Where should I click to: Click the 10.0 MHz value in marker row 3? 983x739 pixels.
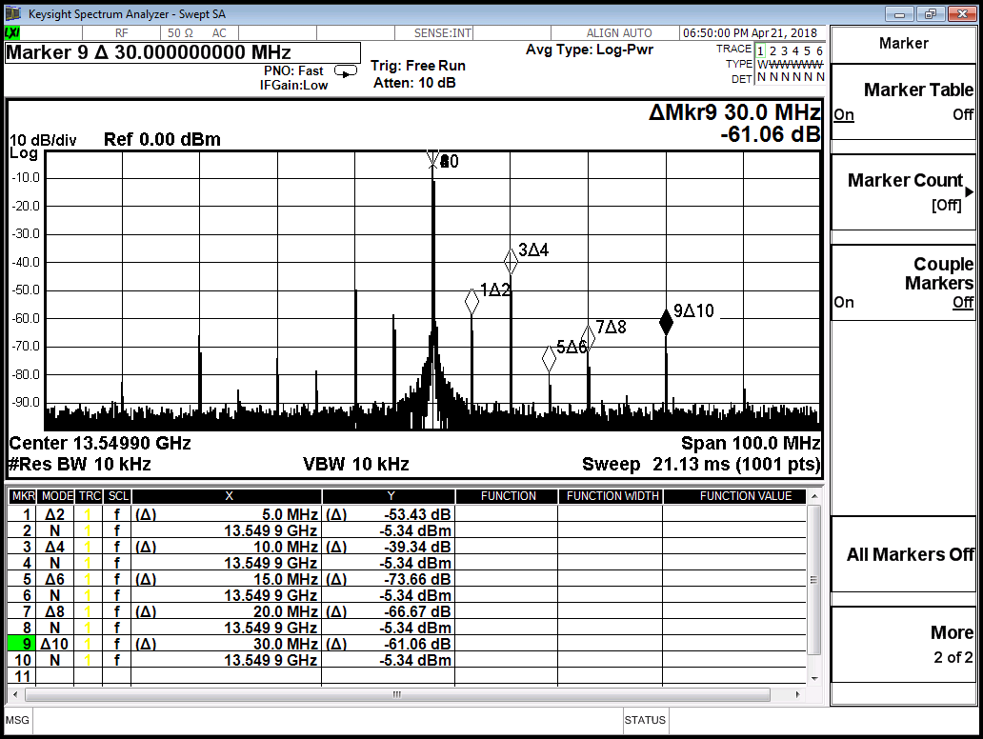[285, 547]
